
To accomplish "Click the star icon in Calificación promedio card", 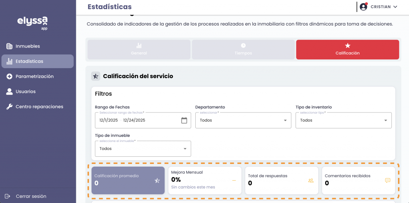I will point(157,181).
